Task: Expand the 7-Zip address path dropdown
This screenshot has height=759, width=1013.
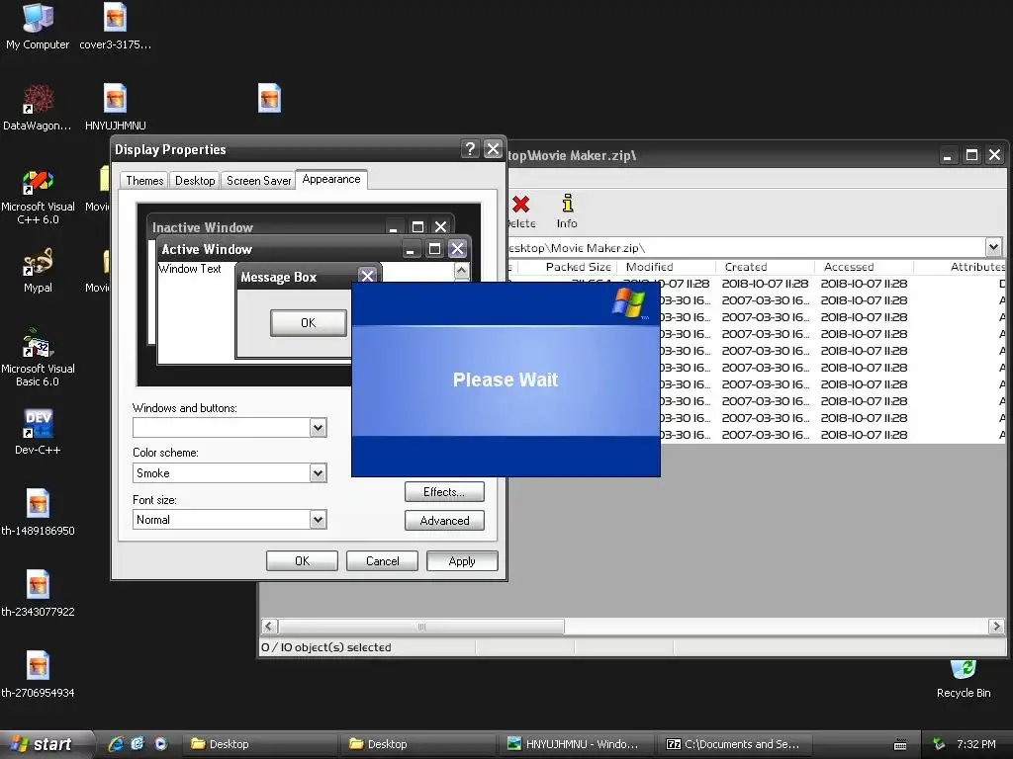Action: 993,246
